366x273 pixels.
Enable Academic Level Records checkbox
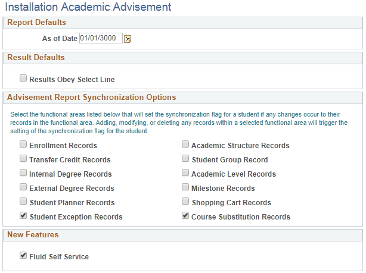(185, 173)
